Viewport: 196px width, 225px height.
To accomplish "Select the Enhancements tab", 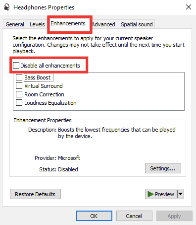I will [x=68, y=23].
